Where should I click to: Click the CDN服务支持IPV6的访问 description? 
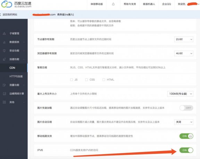84,150
